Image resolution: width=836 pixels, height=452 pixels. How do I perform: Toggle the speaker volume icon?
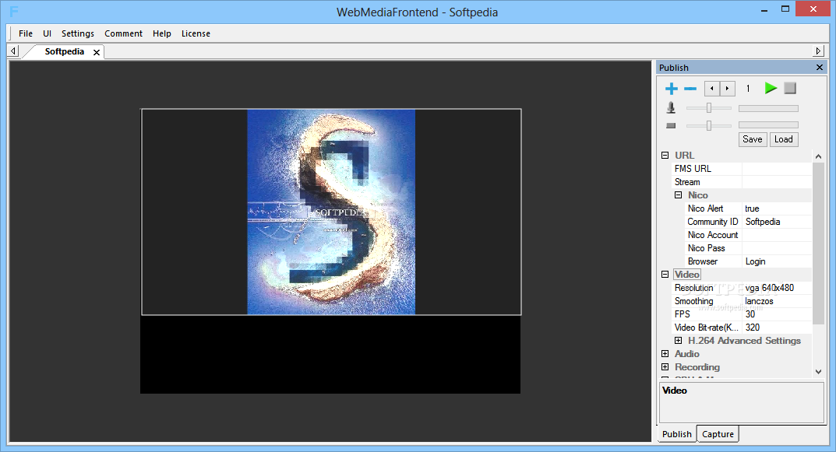[x=672, y=126]
